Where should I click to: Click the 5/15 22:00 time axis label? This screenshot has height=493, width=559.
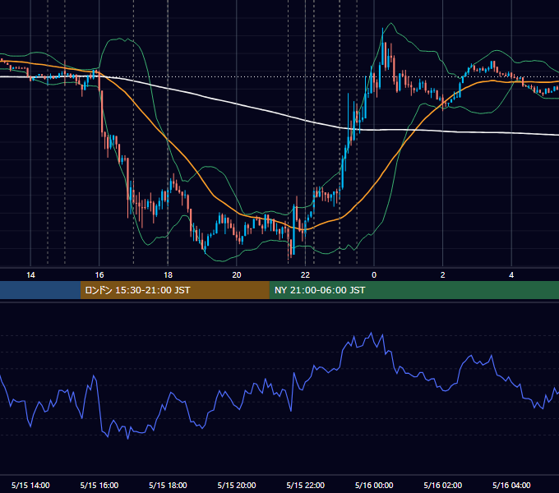pyautogui.click(x=306, y=485)
